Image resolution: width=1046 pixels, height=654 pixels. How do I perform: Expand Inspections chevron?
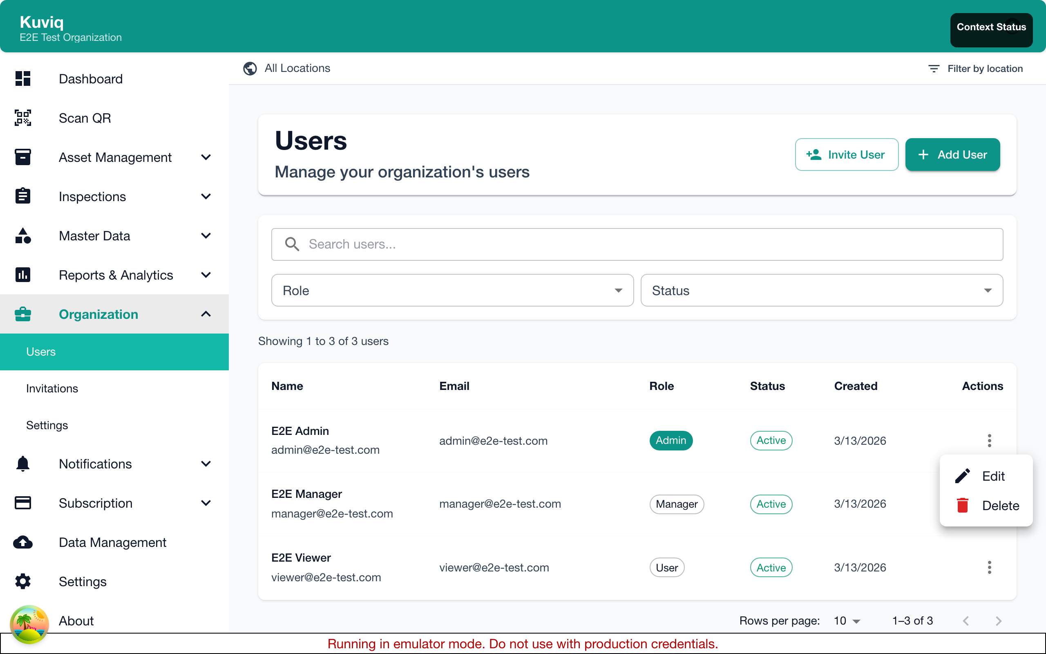point(206,196)
